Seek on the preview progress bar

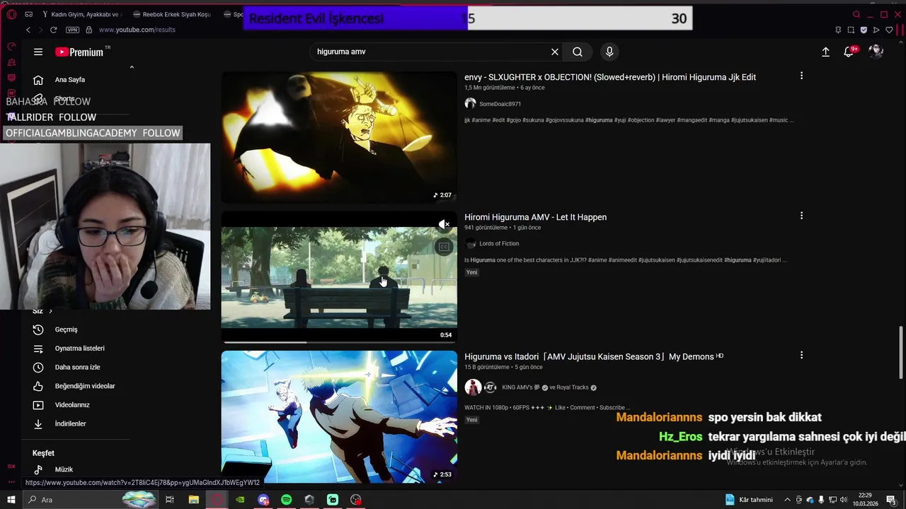[x=339, y=342]
